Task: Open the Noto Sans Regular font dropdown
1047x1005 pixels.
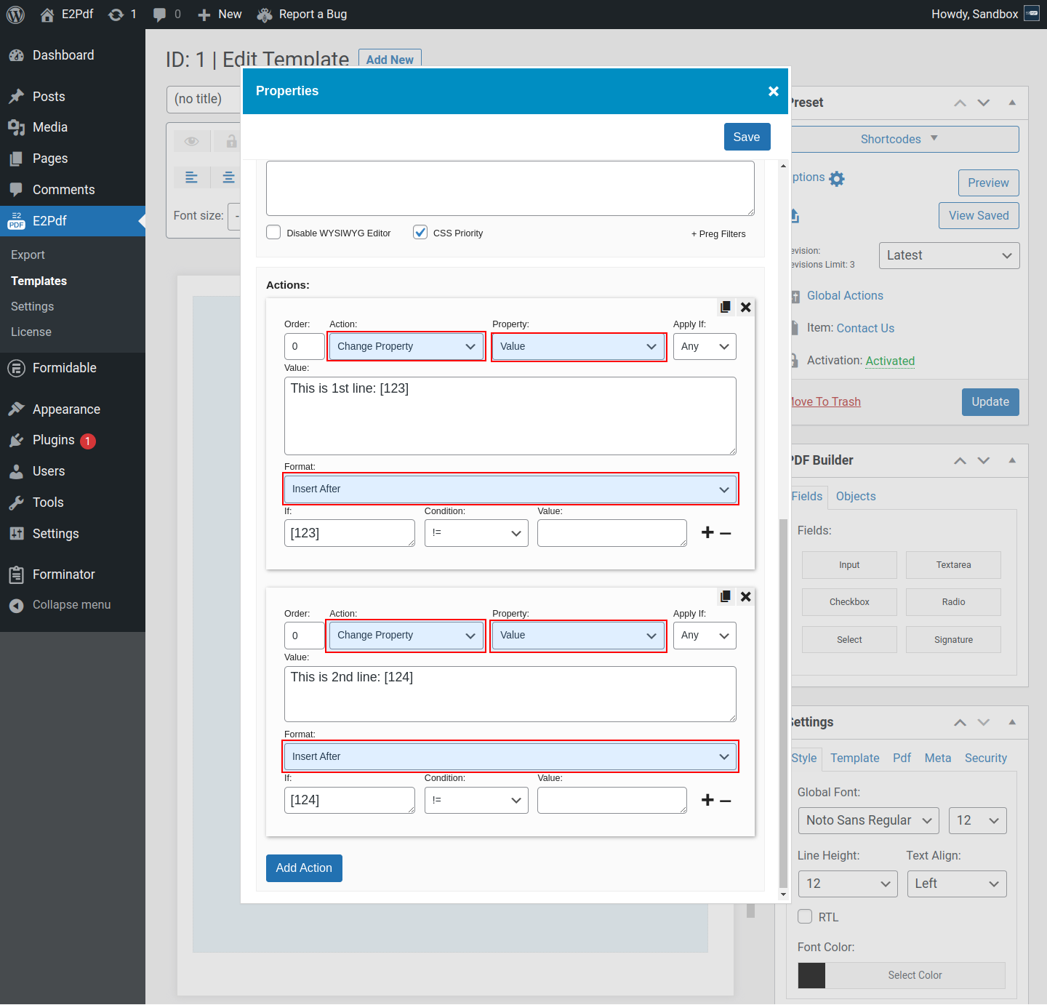Action: pyautogui.click(x=868, y=821)
